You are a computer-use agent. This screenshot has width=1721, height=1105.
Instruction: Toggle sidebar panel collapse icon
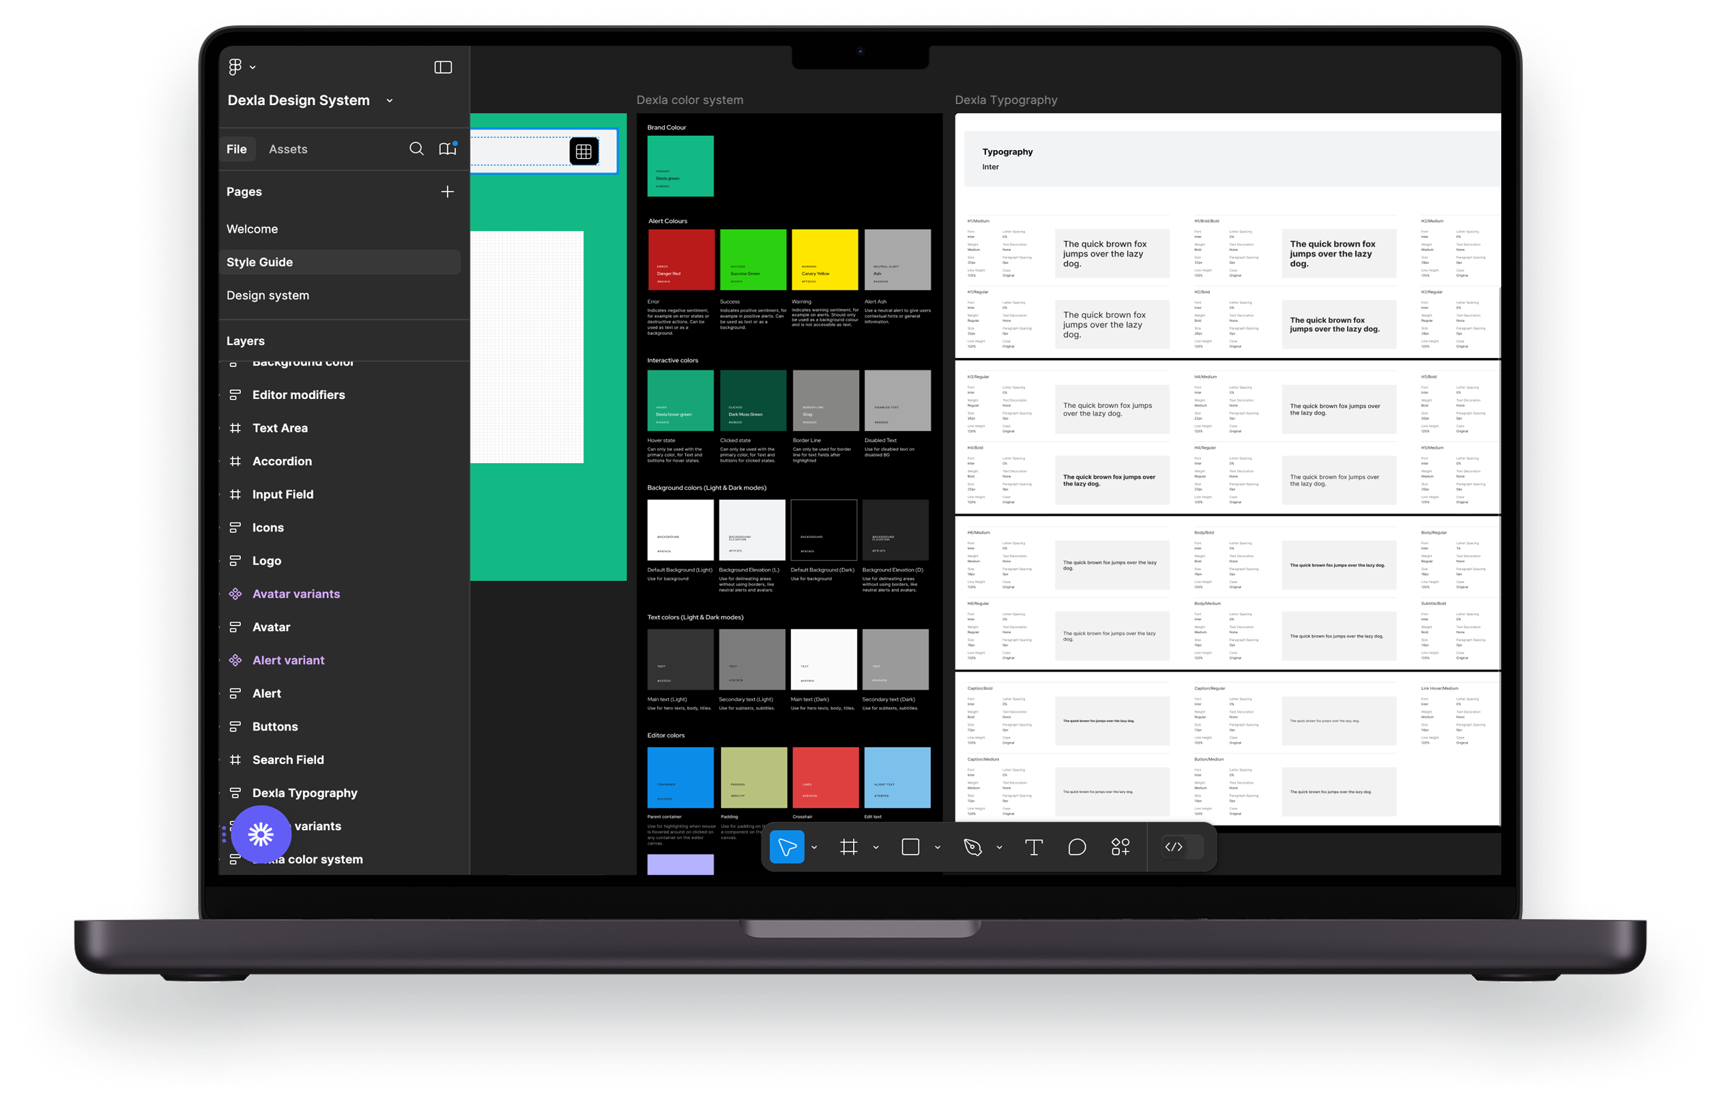[x=443, y=67]
